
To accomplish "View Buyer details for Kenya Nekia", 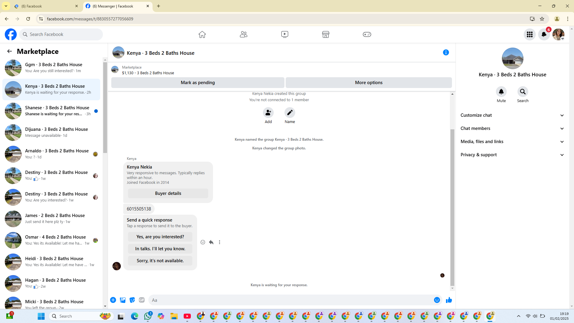I will click(x=168, y=193).
